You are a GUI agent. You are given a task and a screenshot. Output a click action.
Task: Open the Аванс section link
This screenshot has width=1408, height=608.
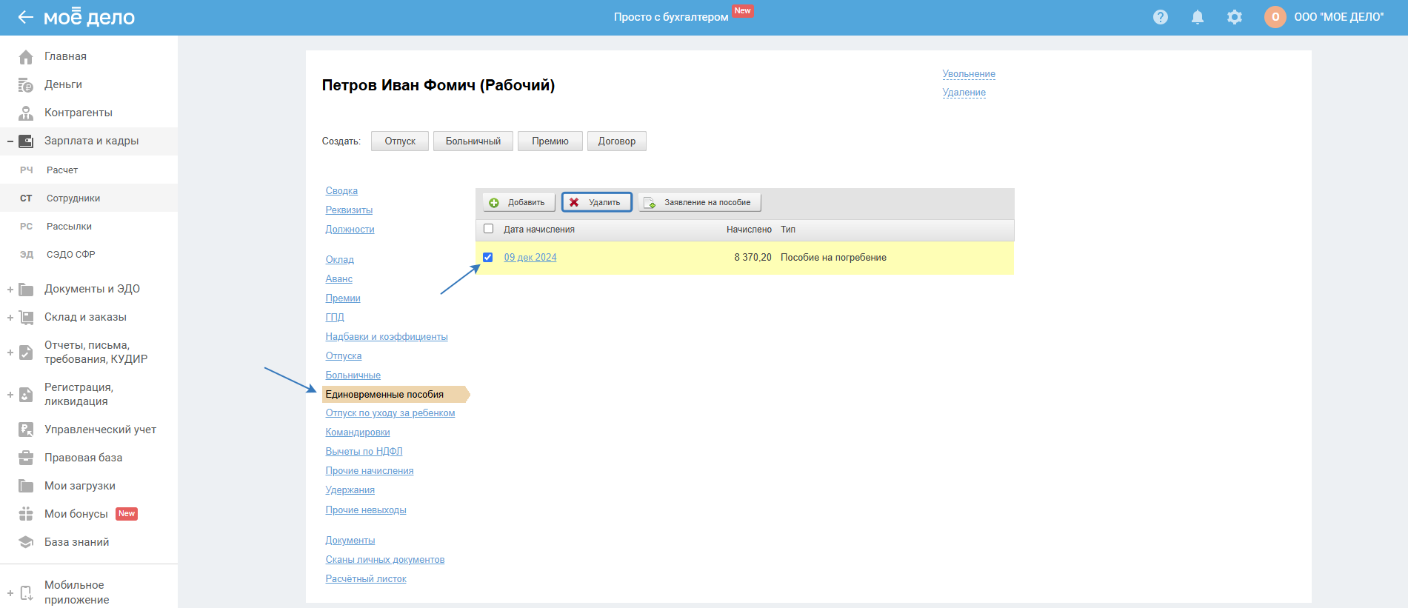coord(339,279)
